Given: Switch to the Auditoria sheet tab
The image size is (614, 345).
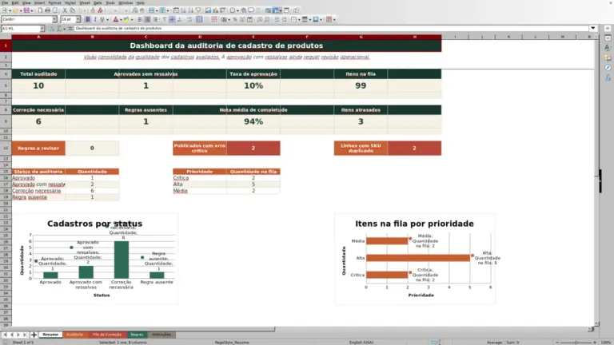Looking at the screenshot, I should [x=74, y=335].
